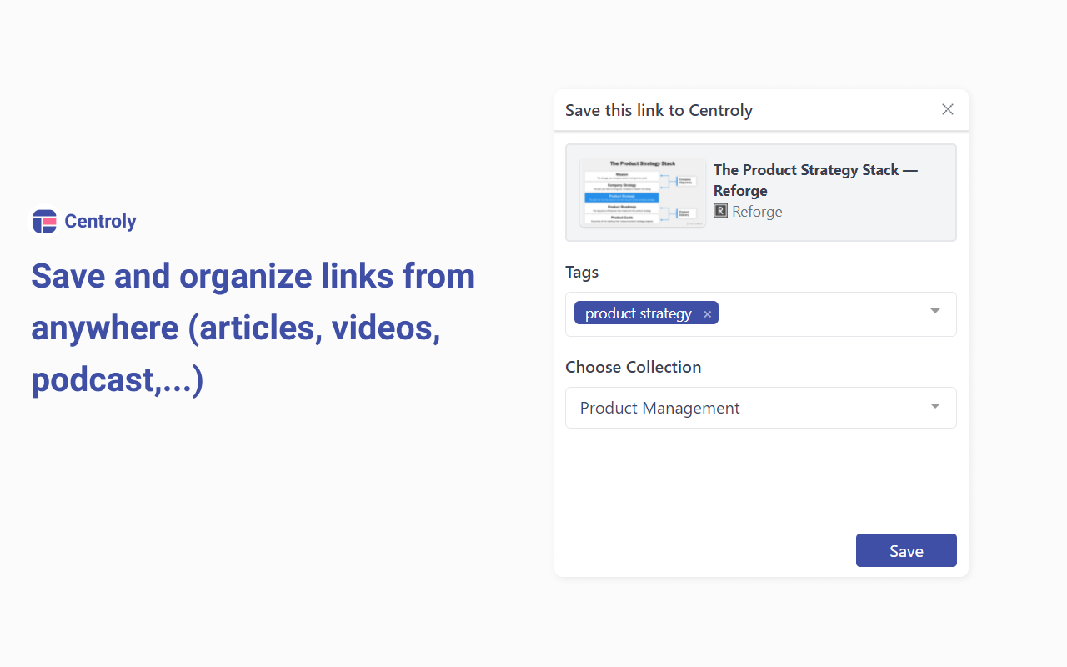Click the "Reforge" source name

pyautogui.click(x=757, y=212)
